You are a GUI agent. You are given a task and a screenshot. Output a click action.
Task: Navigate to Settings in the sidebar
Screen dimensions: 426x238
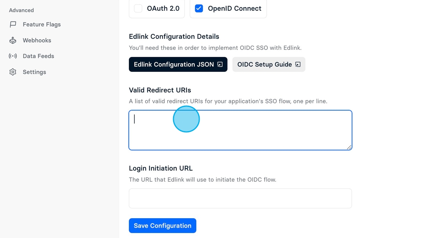point(34,72)
